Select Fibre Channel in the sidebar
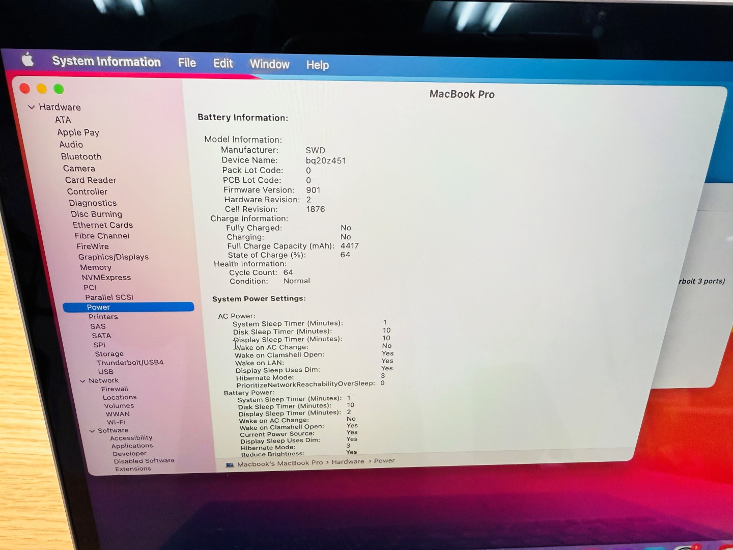The width and height of the screenshot is (733, 550). point(102,236)
